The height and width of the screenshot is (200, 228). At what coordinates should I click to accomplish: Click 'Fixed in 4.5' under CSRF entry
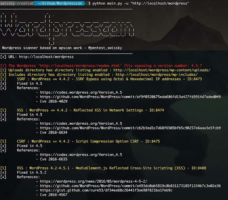click(30, 146)
